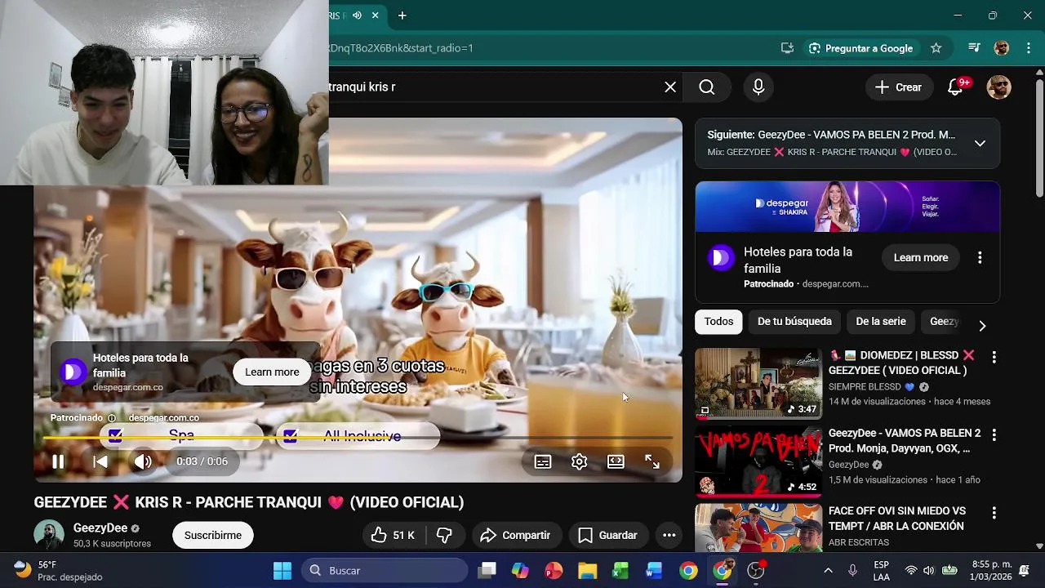The height and width of the screenshot is (588, 1045).
Task: Open FACE OFF OVI SIN MIEDO thumbnail
Action: point(758,528)
